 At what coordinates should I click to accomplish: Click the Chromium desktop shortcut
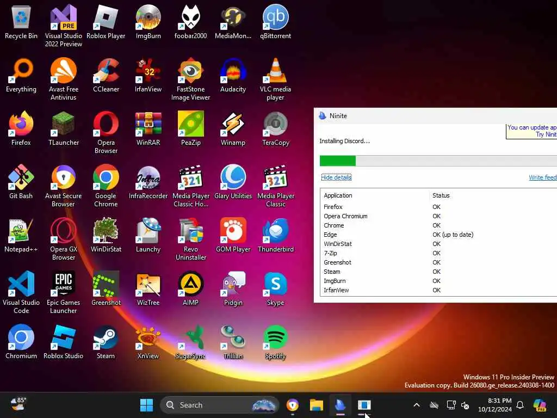[21, 342]
